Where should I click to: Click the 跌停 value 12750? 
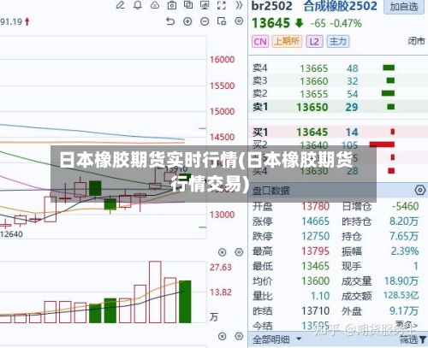click(x=316, y=236)
